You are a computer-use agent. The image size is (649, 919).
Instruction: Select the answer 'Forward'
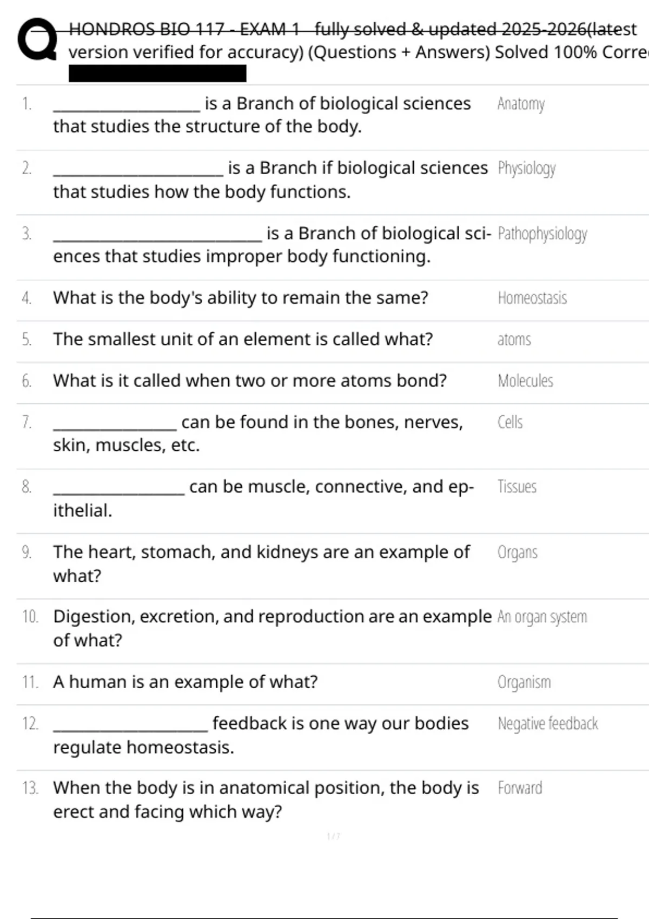pos(520,788)
